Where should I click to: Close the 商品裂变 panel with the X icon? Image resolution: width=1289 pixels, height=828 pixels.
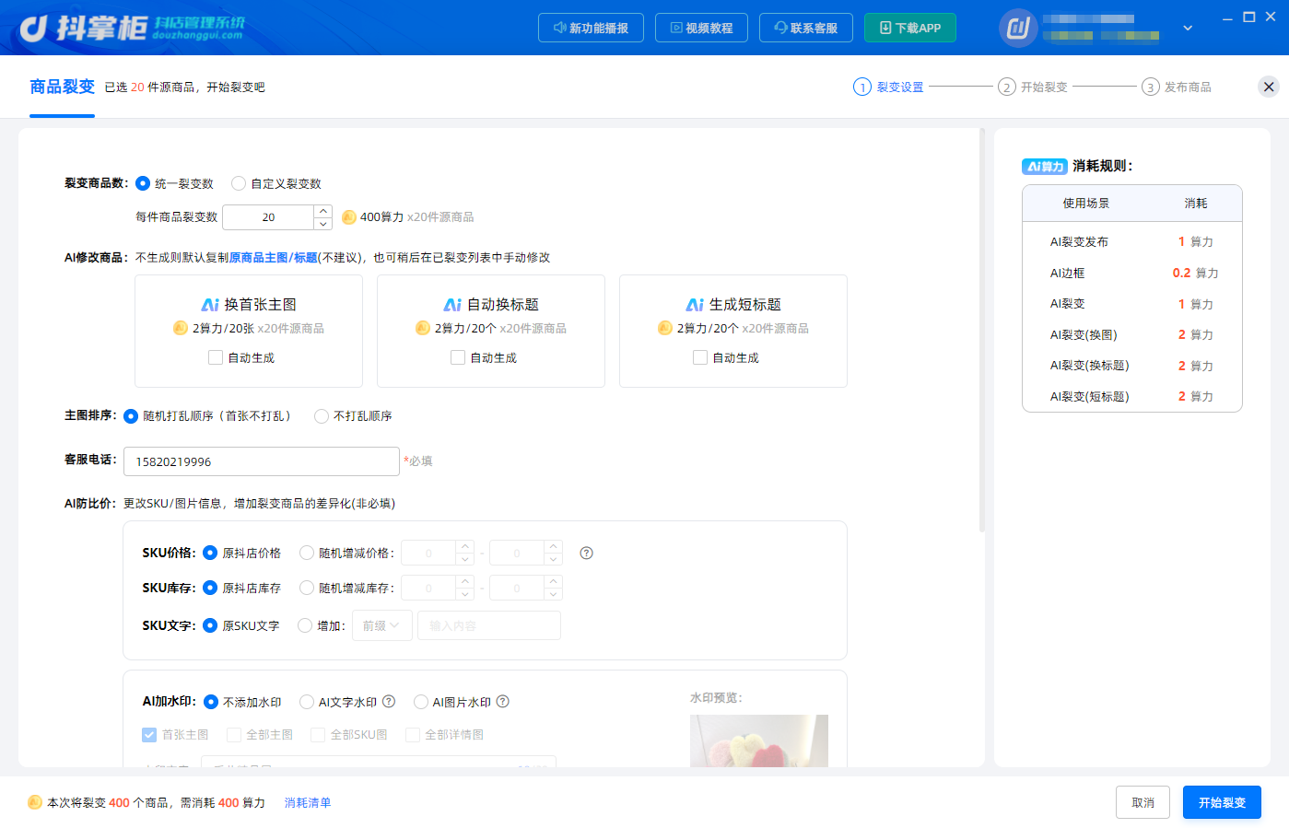[1269, 87]
